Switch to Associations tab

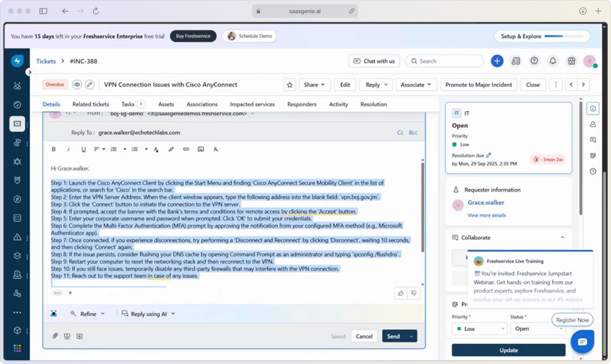(x=202, y=104)
